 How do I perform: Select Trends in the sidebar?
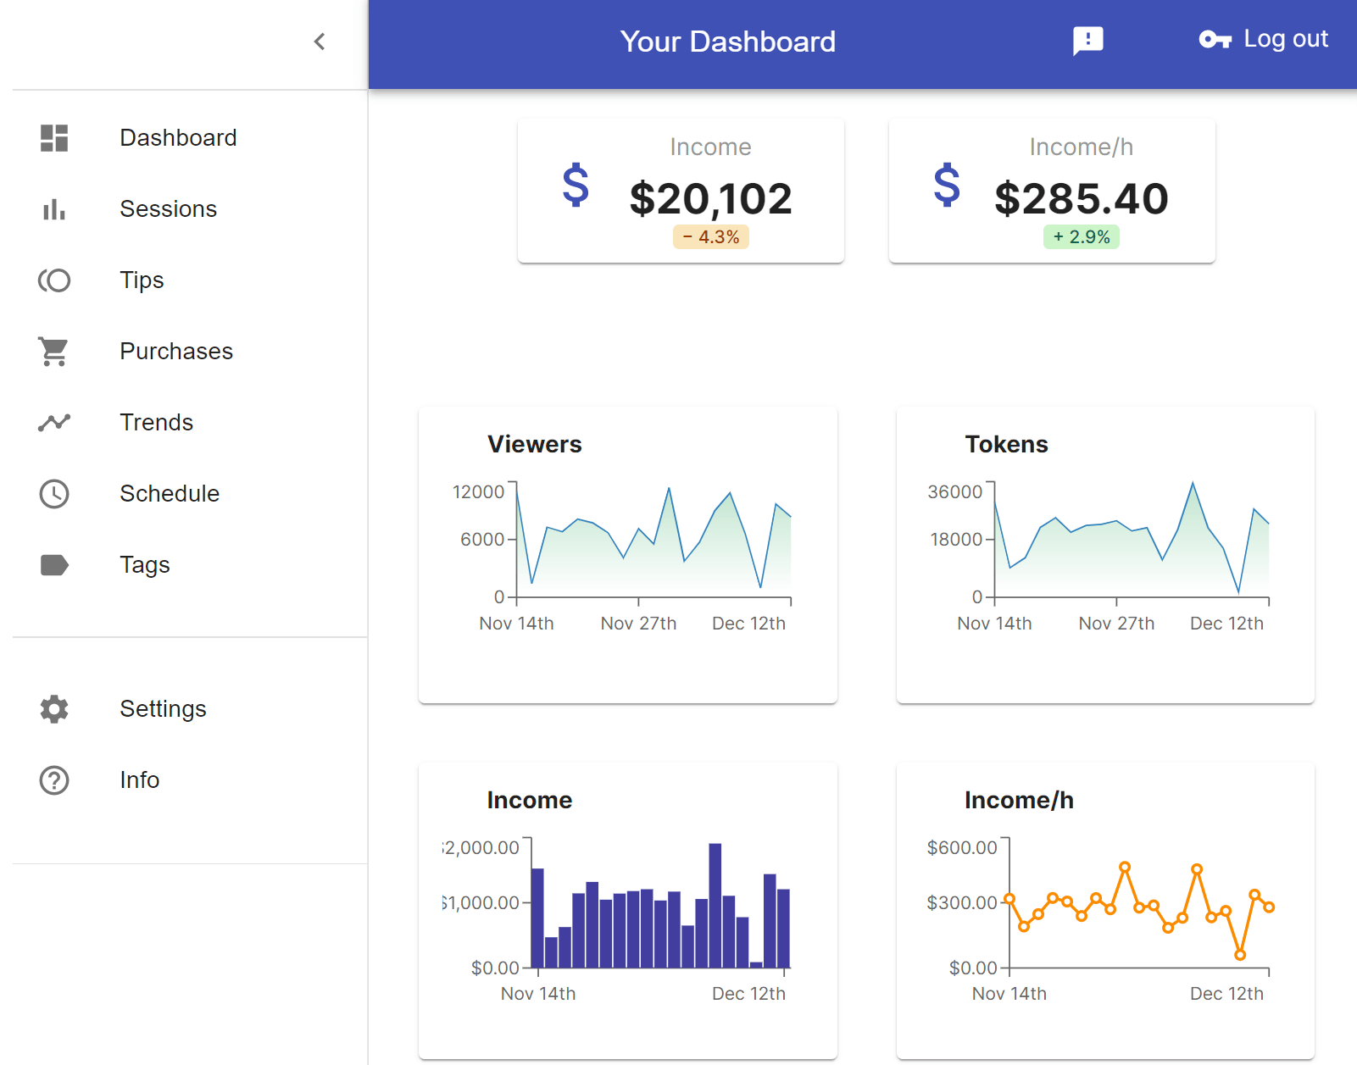[156, 423]
